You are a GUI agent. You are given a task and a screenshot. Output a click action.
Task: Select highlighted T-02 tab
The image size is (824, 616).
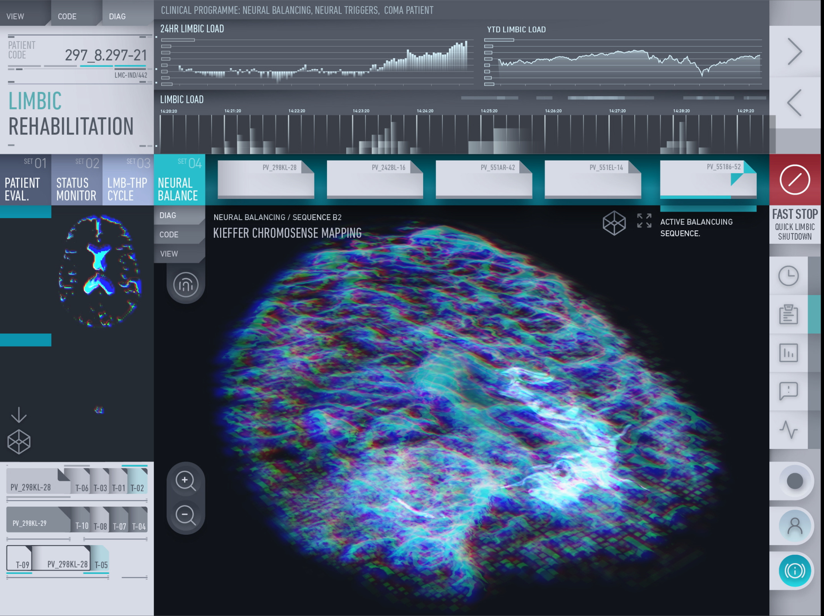click(x=137, y=481)
